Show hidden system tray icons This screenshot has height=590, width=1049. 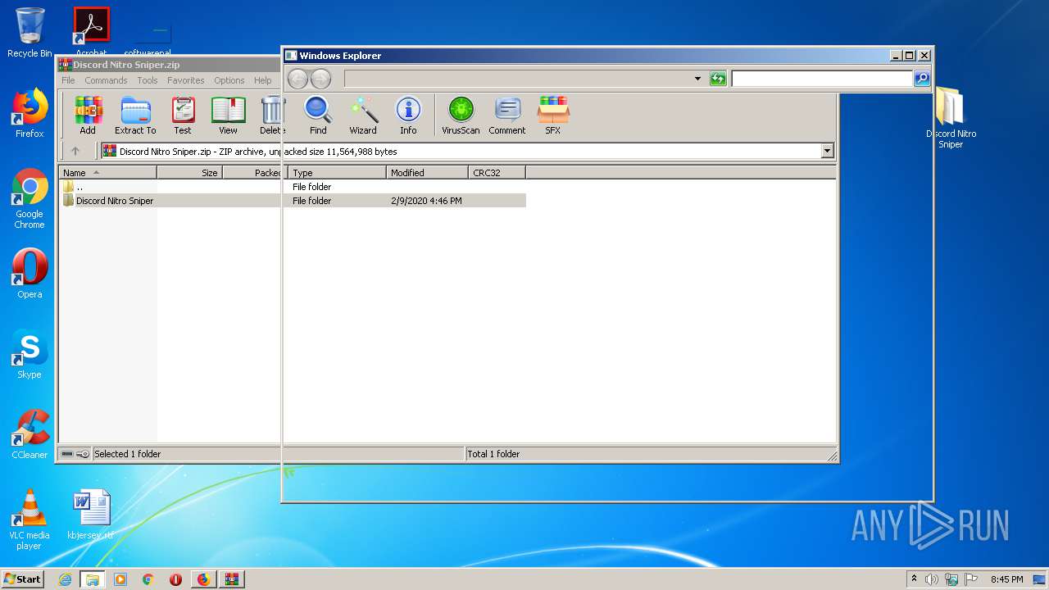click(915, 579)
